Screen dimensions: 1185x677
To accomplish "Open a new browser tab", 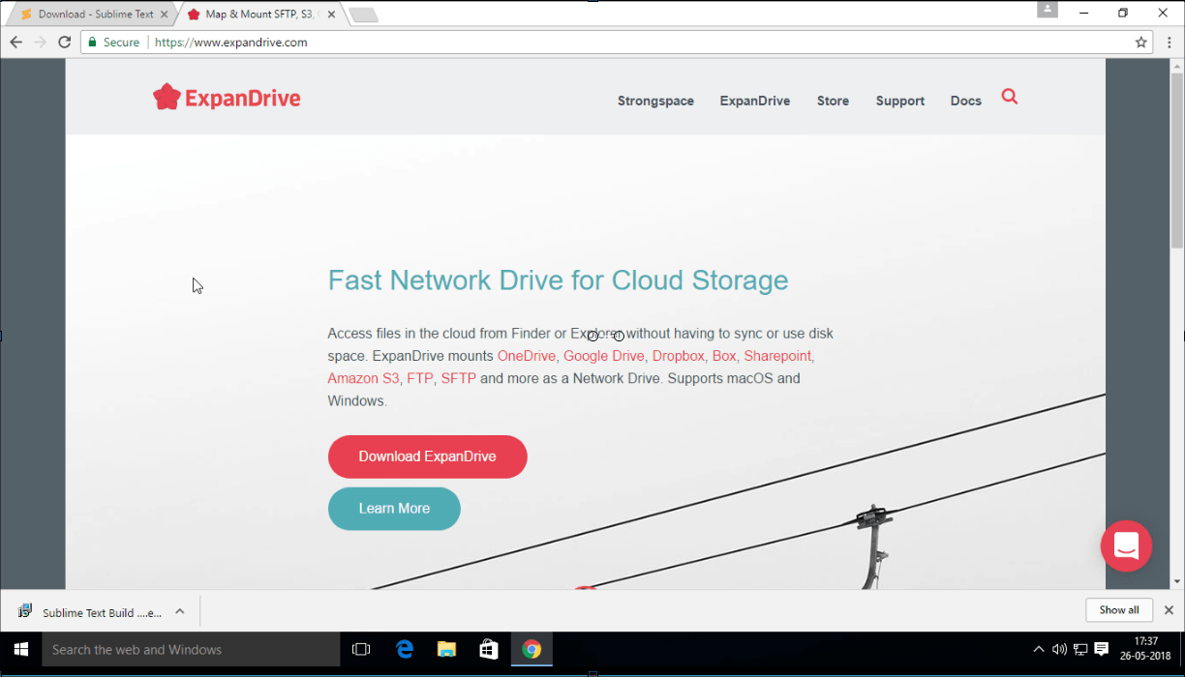I will 363,15.
